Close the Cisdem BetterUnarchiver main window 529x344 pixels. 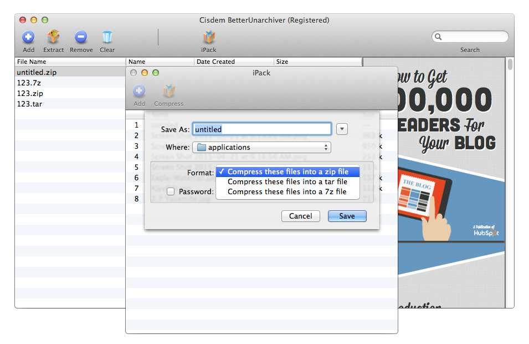[23, 20]
